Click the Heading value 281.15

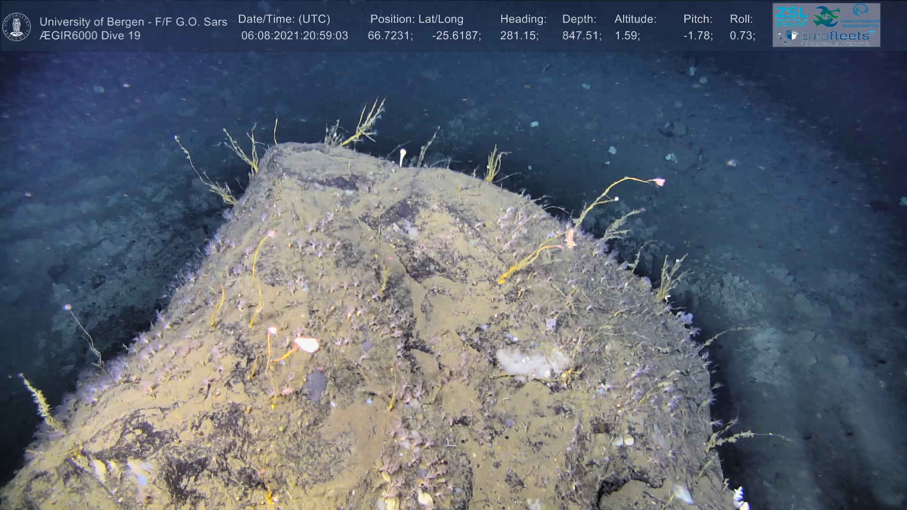519,36
